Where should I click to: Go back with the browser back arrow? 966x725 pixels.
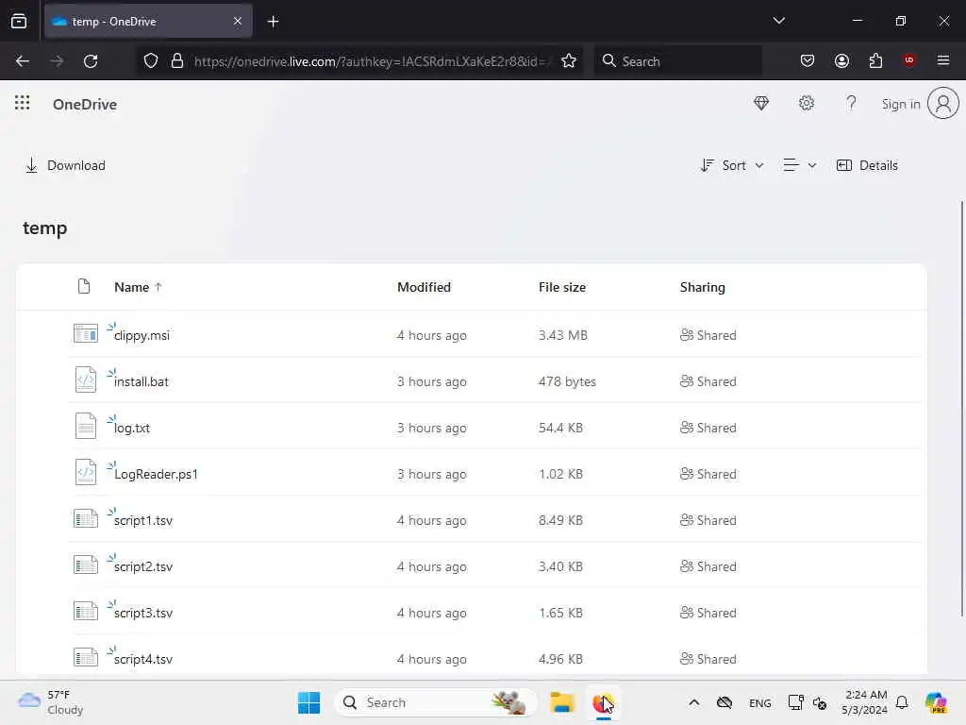23,61
